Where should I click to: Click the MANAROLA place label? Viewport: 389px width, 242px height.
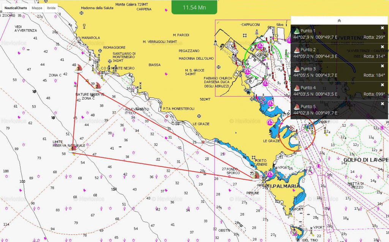click(x=91, y=38)
